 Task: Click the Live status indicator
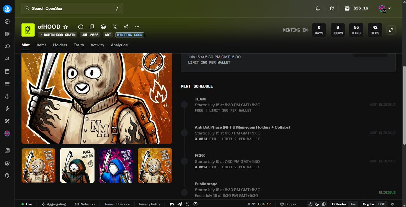point(27,204)
